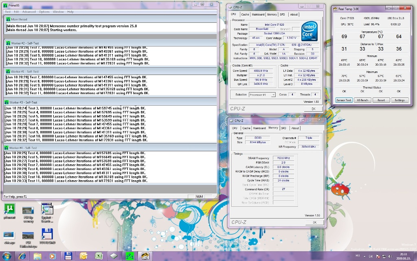The height and width of the screenshot is (261, 417).
Task: Open Windows Media Player taskbar icon
Action: [x=53, y=256]
